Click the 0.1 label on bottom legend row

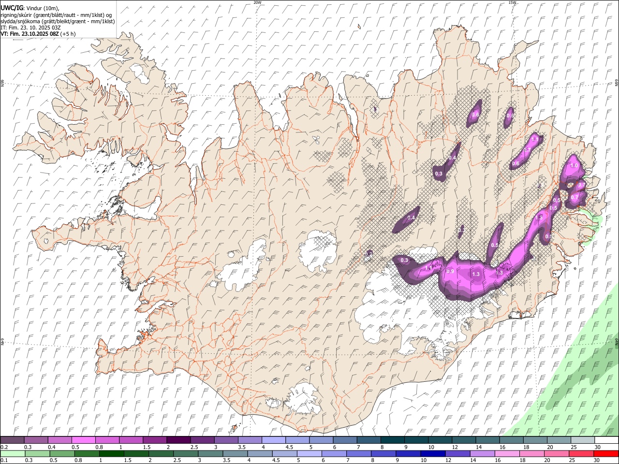click(x=3, y=460)
